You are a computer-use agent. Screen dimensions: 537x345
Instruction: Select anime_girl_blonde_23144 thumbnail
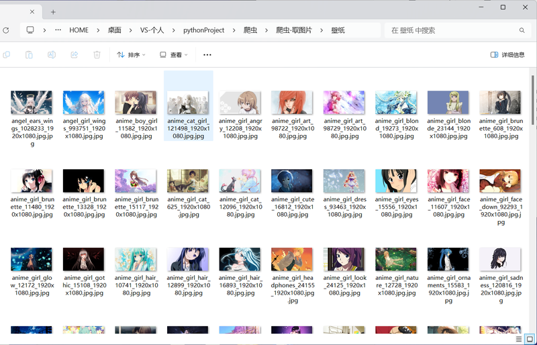coord(448,103)
